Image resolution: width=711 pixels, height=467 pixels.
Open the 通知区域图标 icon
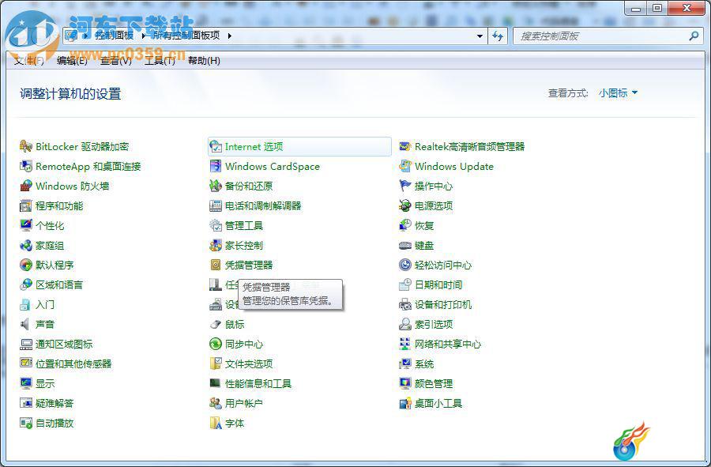[x=26, y=345]
